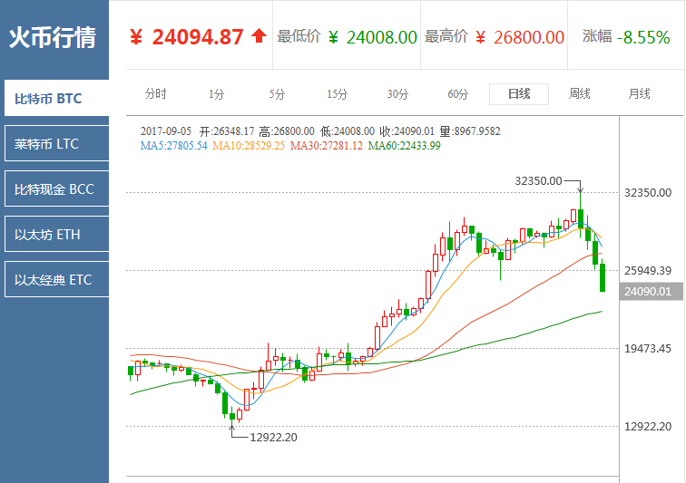Select 以太经典 ETC in sidebar

click(56, 280)
